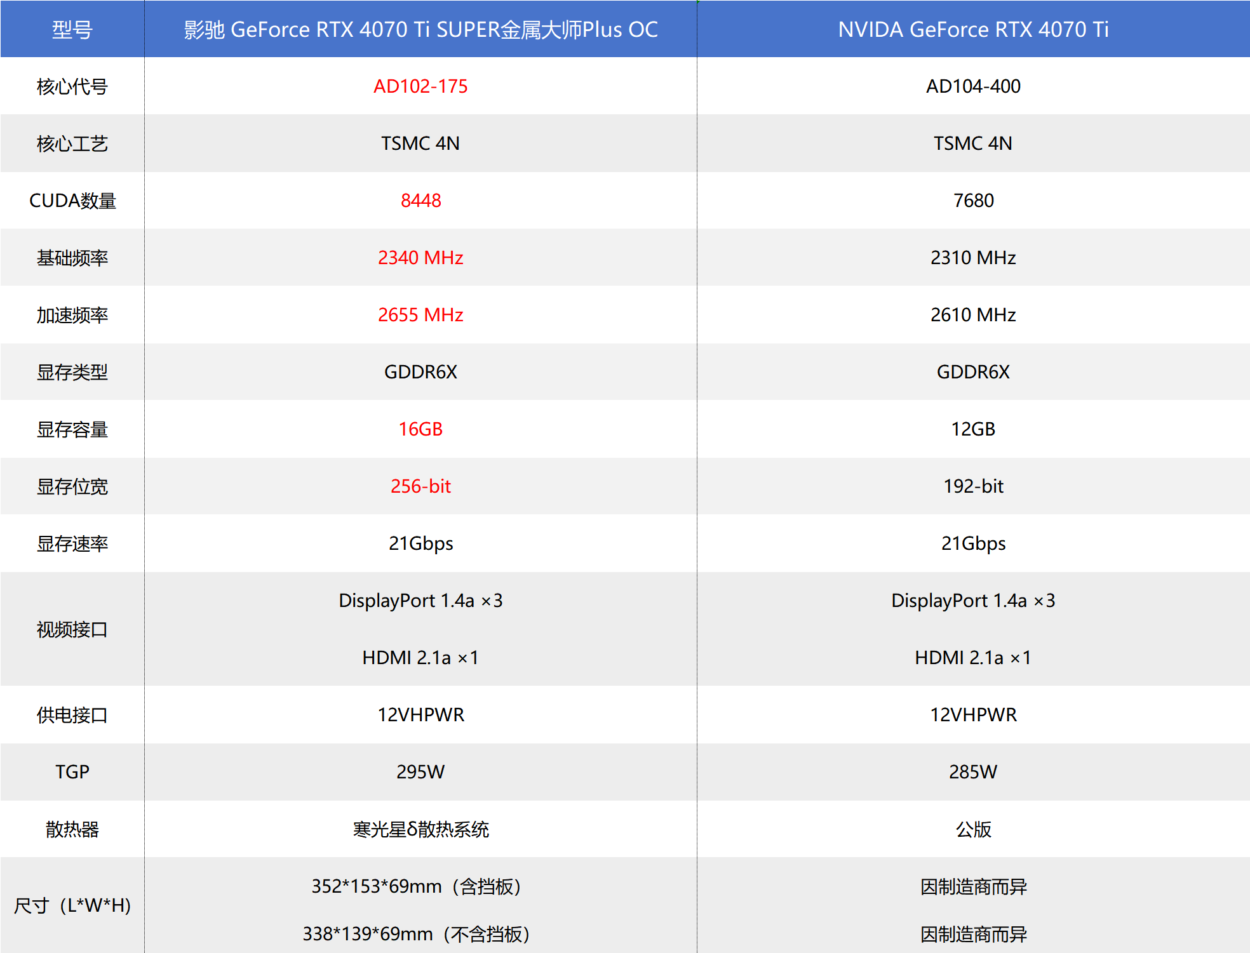Click the 显存类型 row label
1250x953 pixels.
(x=72, y=372)
